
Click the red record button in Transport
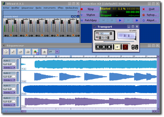coord(125,47)
